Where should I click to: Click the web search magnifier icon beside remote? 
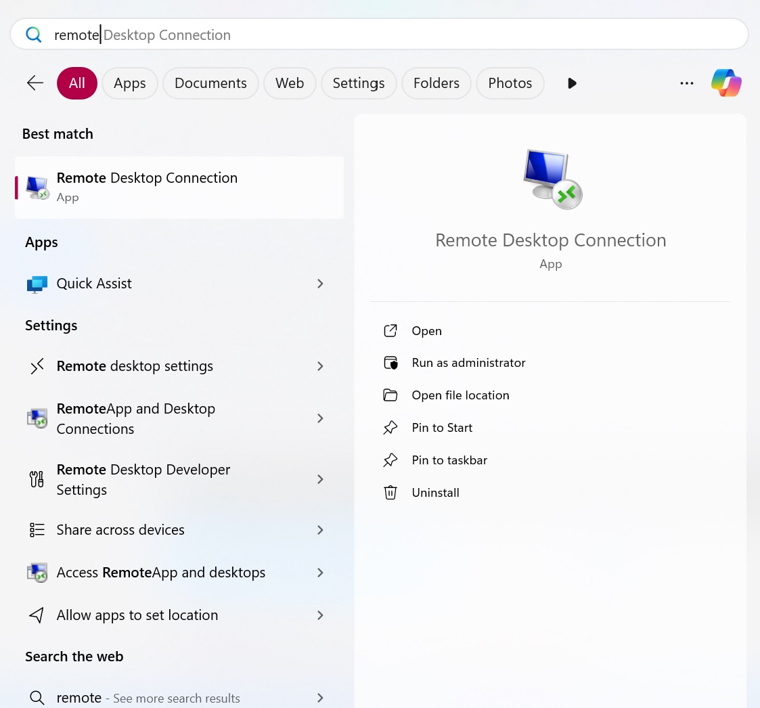pyautogui.click(x=37, y=698)
